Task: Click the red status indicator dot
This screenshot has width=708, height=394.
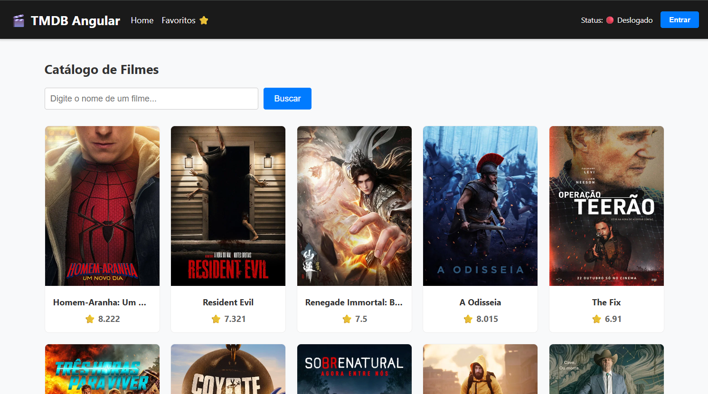Action: (610, 20)
